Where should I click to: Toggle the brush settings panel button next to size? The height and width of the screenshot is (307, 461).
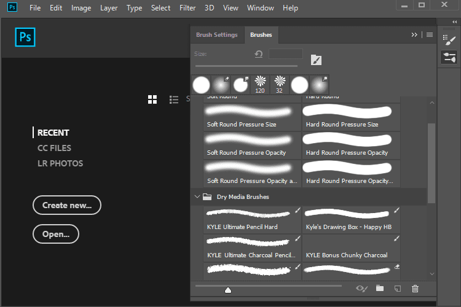point(316,60)
